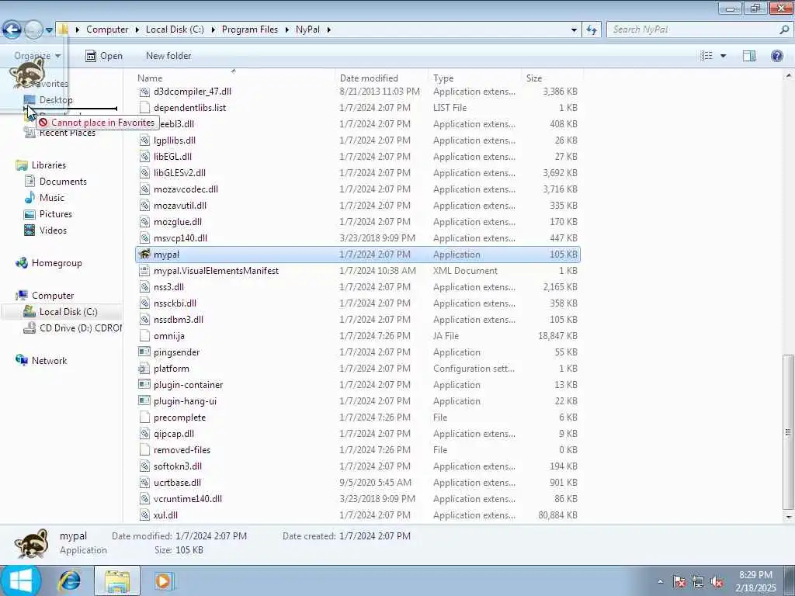Click the plugin-container application icon
This screenshot has width=795, height=596.
tap(144, 384)
